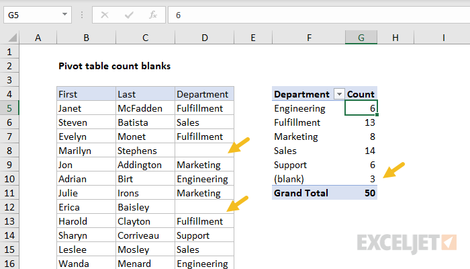Select row 8 header
Image resolution: width=470 pixels, height=269 pixels.
tap(9, 151)
